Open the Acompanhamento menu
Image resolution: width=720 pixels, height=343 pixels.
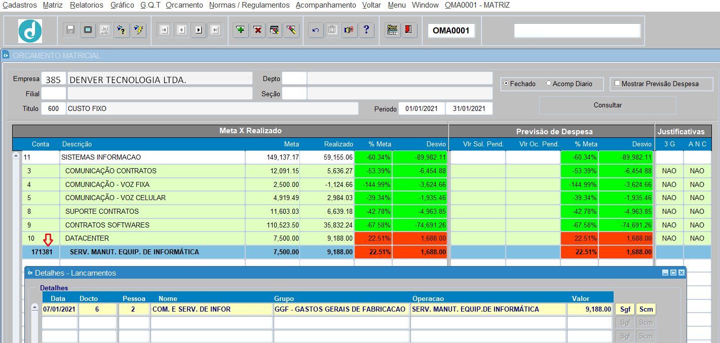326,5
